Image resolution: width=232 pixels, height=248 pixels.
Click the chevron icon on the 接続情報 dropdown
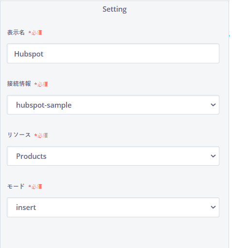[213, 105]
